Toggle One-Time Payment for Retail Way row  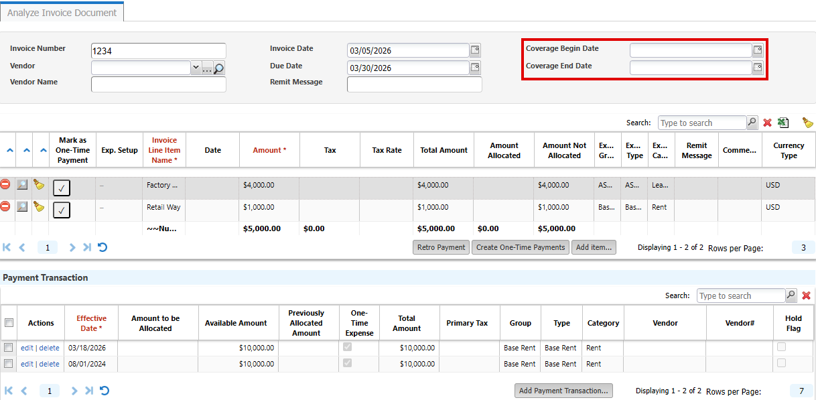pos(62,210)
